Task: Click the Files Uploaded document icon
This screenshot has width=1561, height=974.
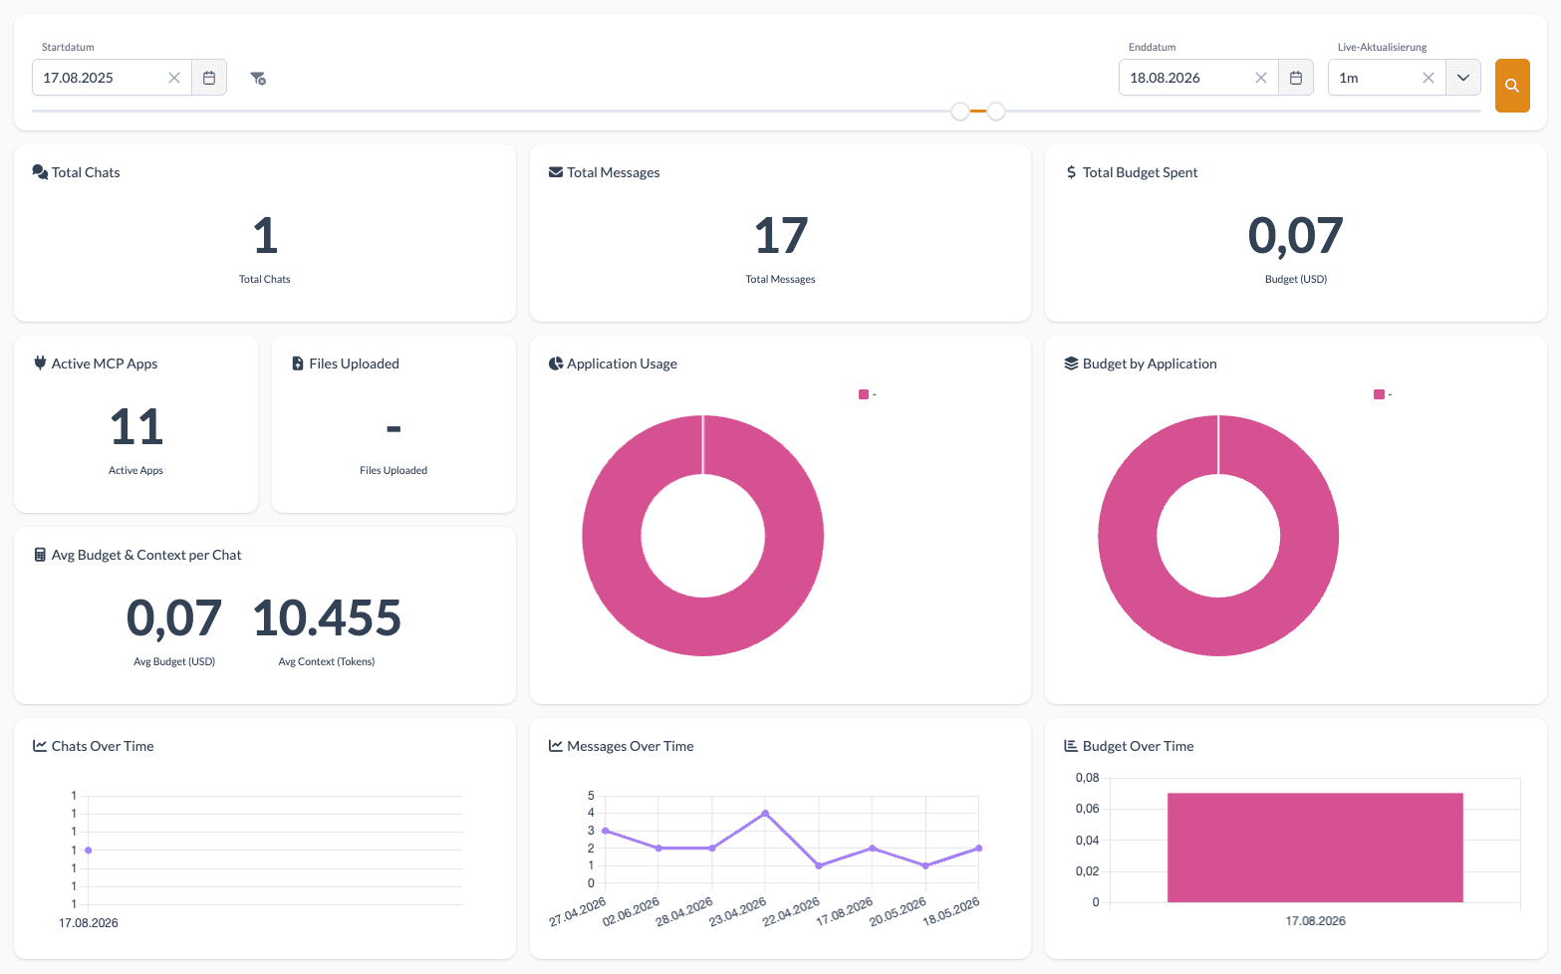Action: pyautogui.click(x=298, y=364)
